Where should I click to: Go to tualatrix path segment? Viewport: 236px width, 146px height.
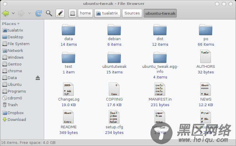coord(107,13)
